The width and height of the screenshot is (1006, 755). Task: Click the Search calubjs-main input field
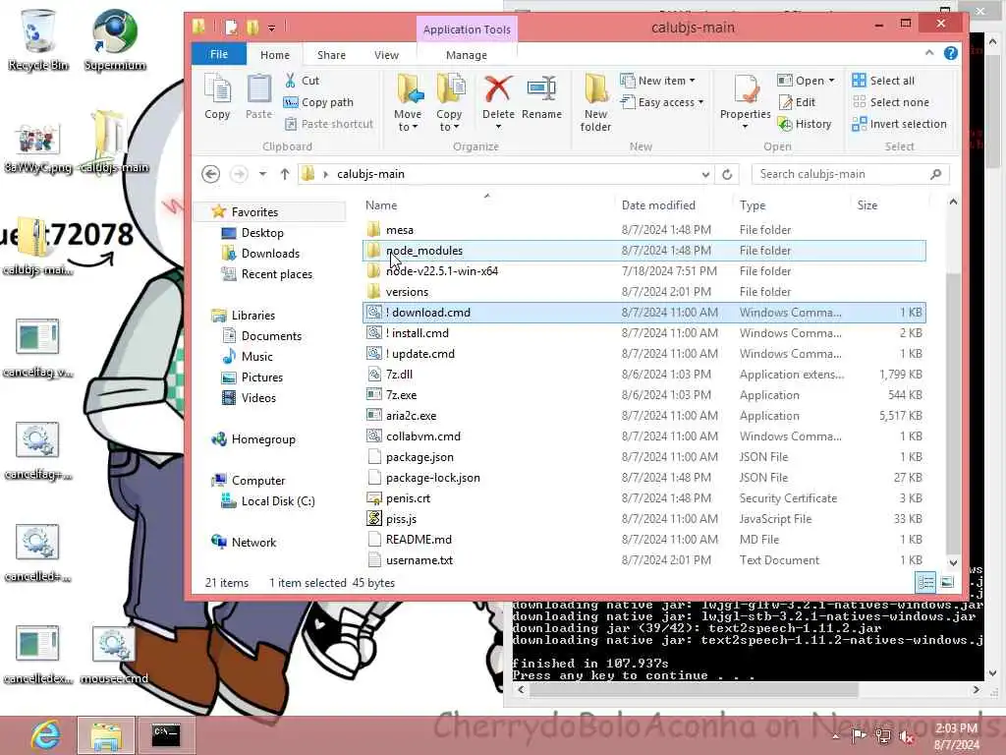click(x=850, y=174)
